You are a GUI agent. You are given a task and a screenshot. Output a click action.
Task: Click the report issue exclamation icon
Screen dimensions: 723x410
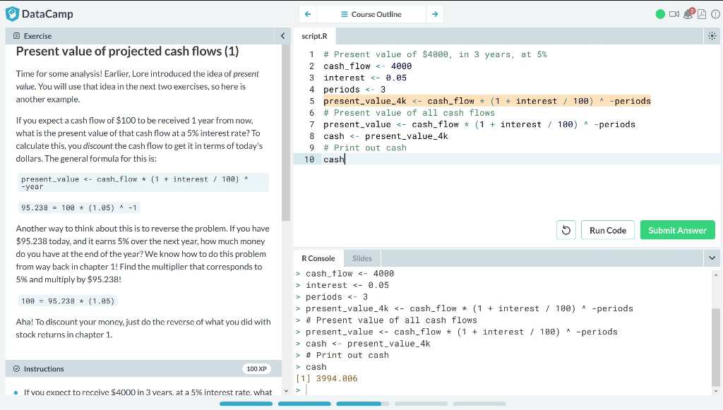click(x=715, y=13)
